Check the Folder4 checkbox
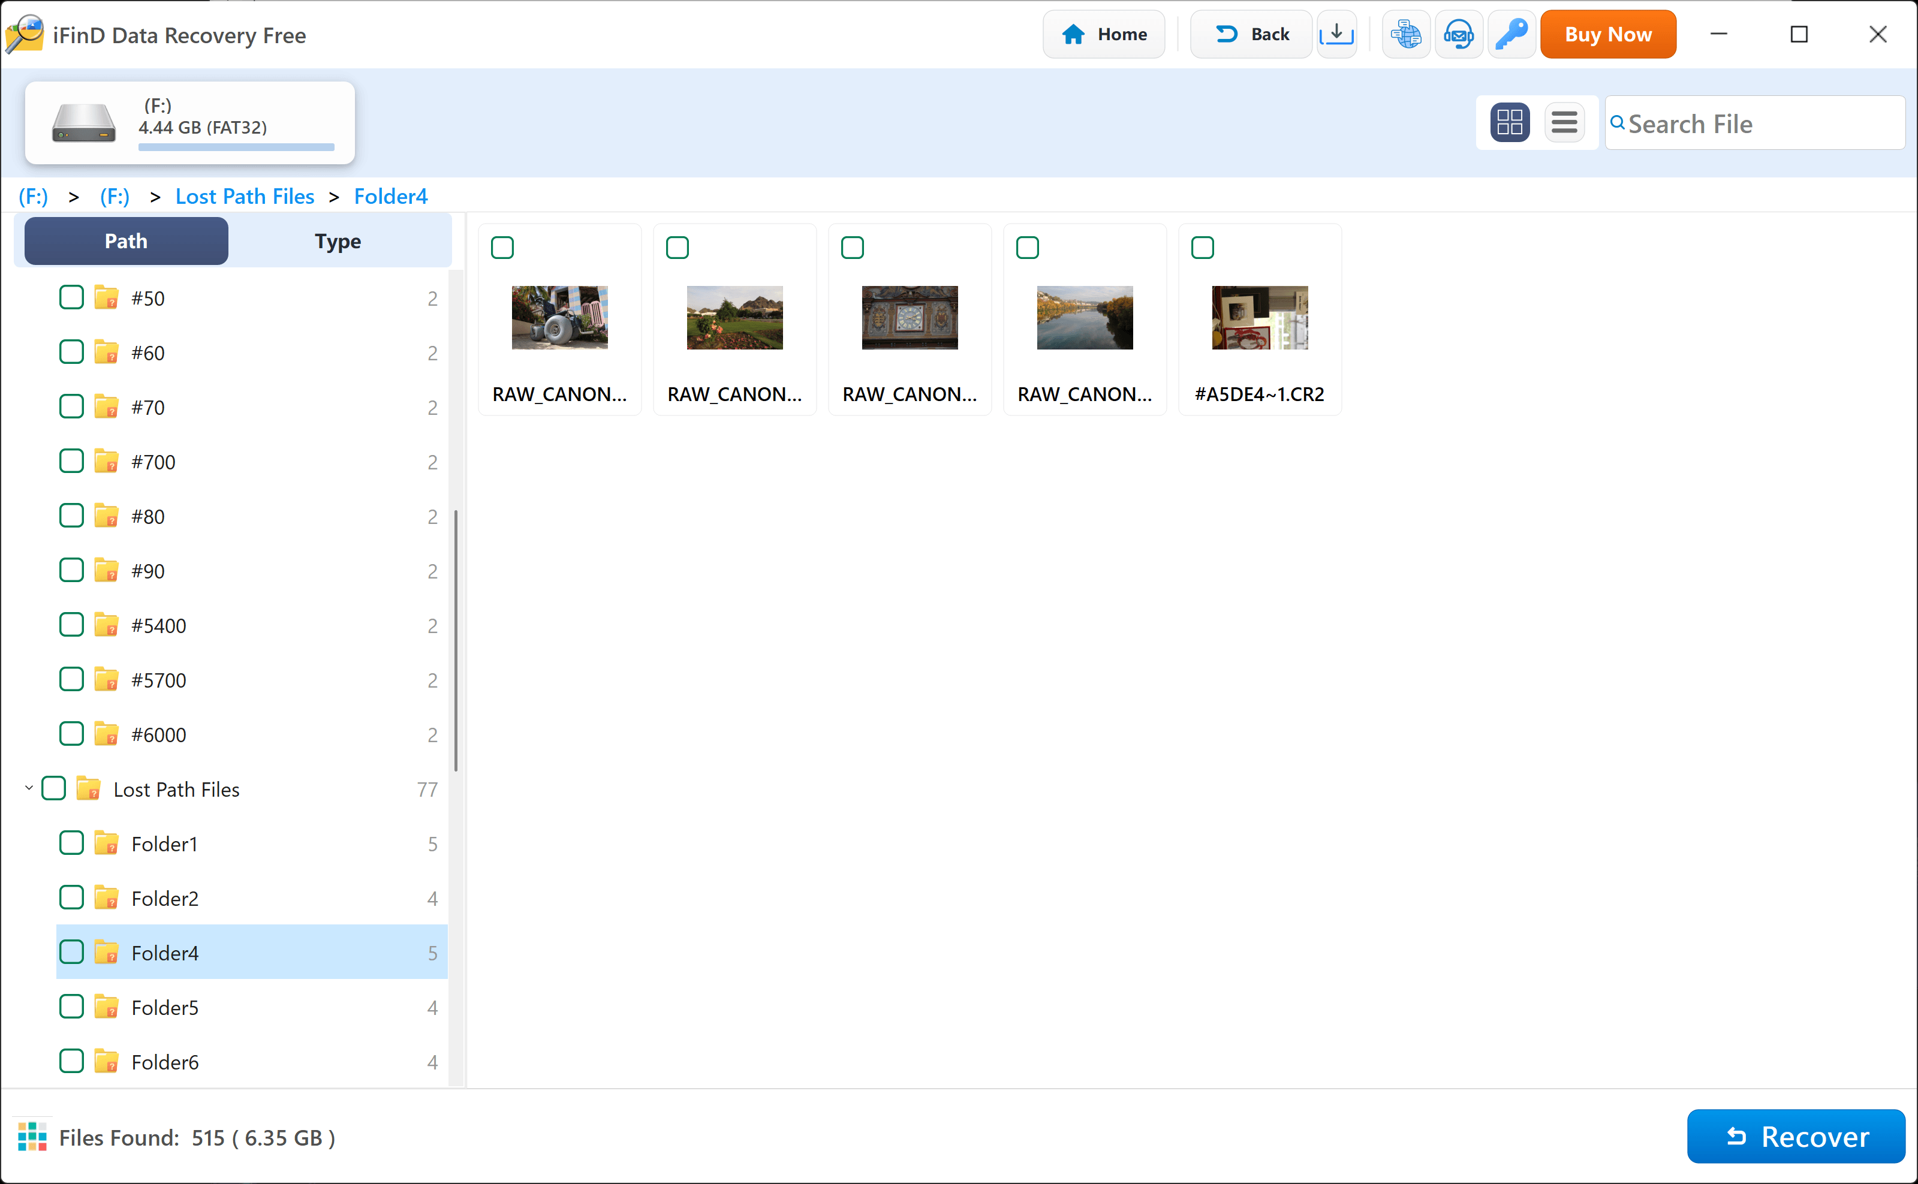 pos(71,952)
